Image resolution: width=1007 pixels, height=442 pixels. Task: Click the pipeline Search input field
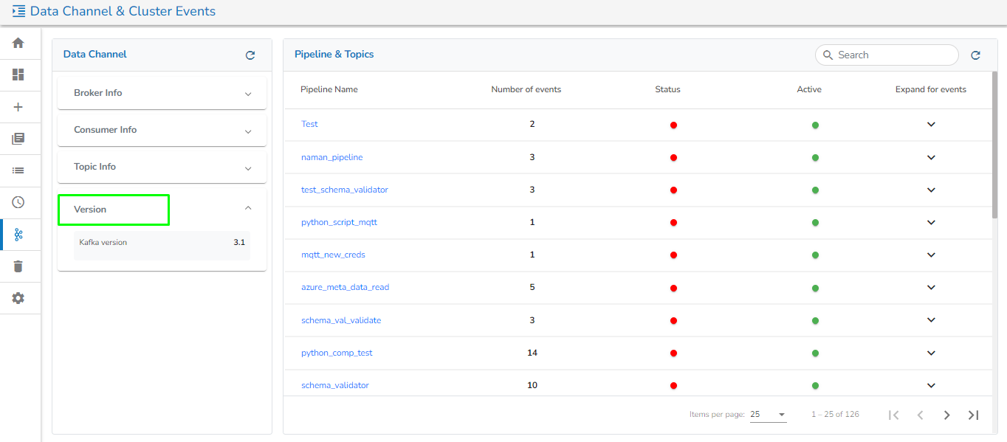point(893,55)
